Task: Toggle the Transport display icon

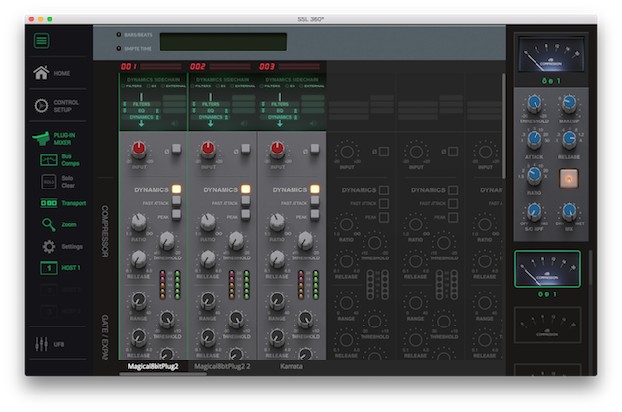Action: tap(49, 203)
